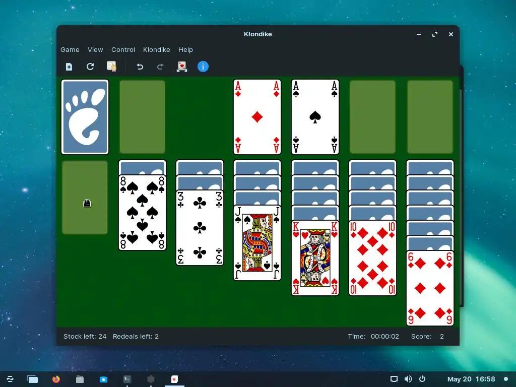The image size is (516, 387).
Task: Open the Terminal from taskbar
Action: tap(127, 379)
